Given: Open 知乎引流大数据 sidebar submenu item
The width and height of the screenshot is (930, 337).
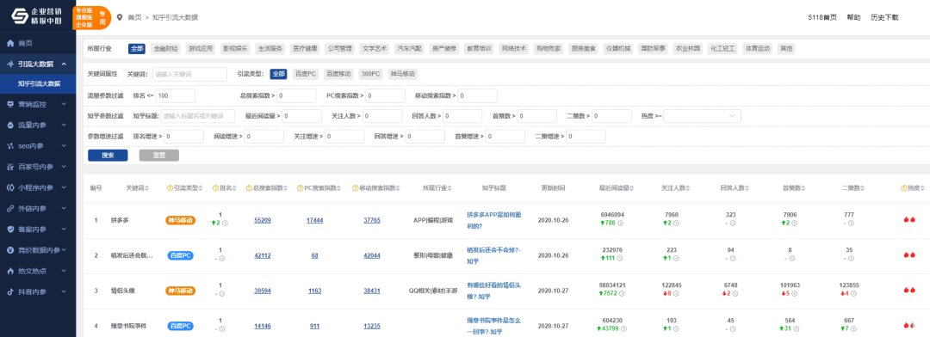Looking at the screenshot, I should tap(38, 83).
